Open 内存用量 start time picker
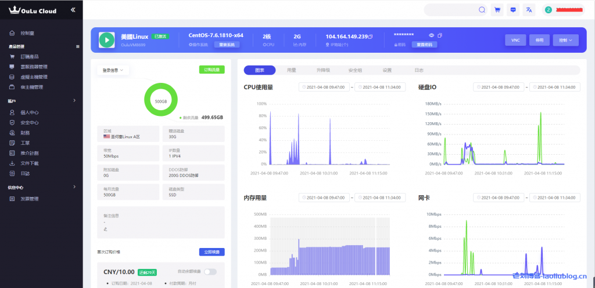The image size is (595, 288). click(x=324, y=198)
